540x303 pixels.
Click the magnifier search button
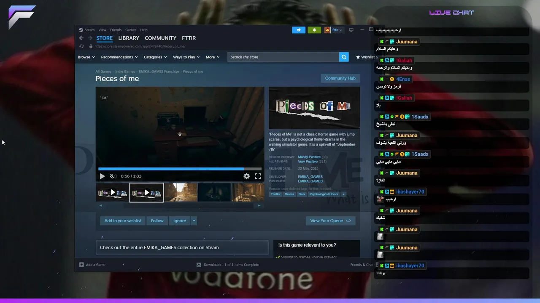pos(344,57)
